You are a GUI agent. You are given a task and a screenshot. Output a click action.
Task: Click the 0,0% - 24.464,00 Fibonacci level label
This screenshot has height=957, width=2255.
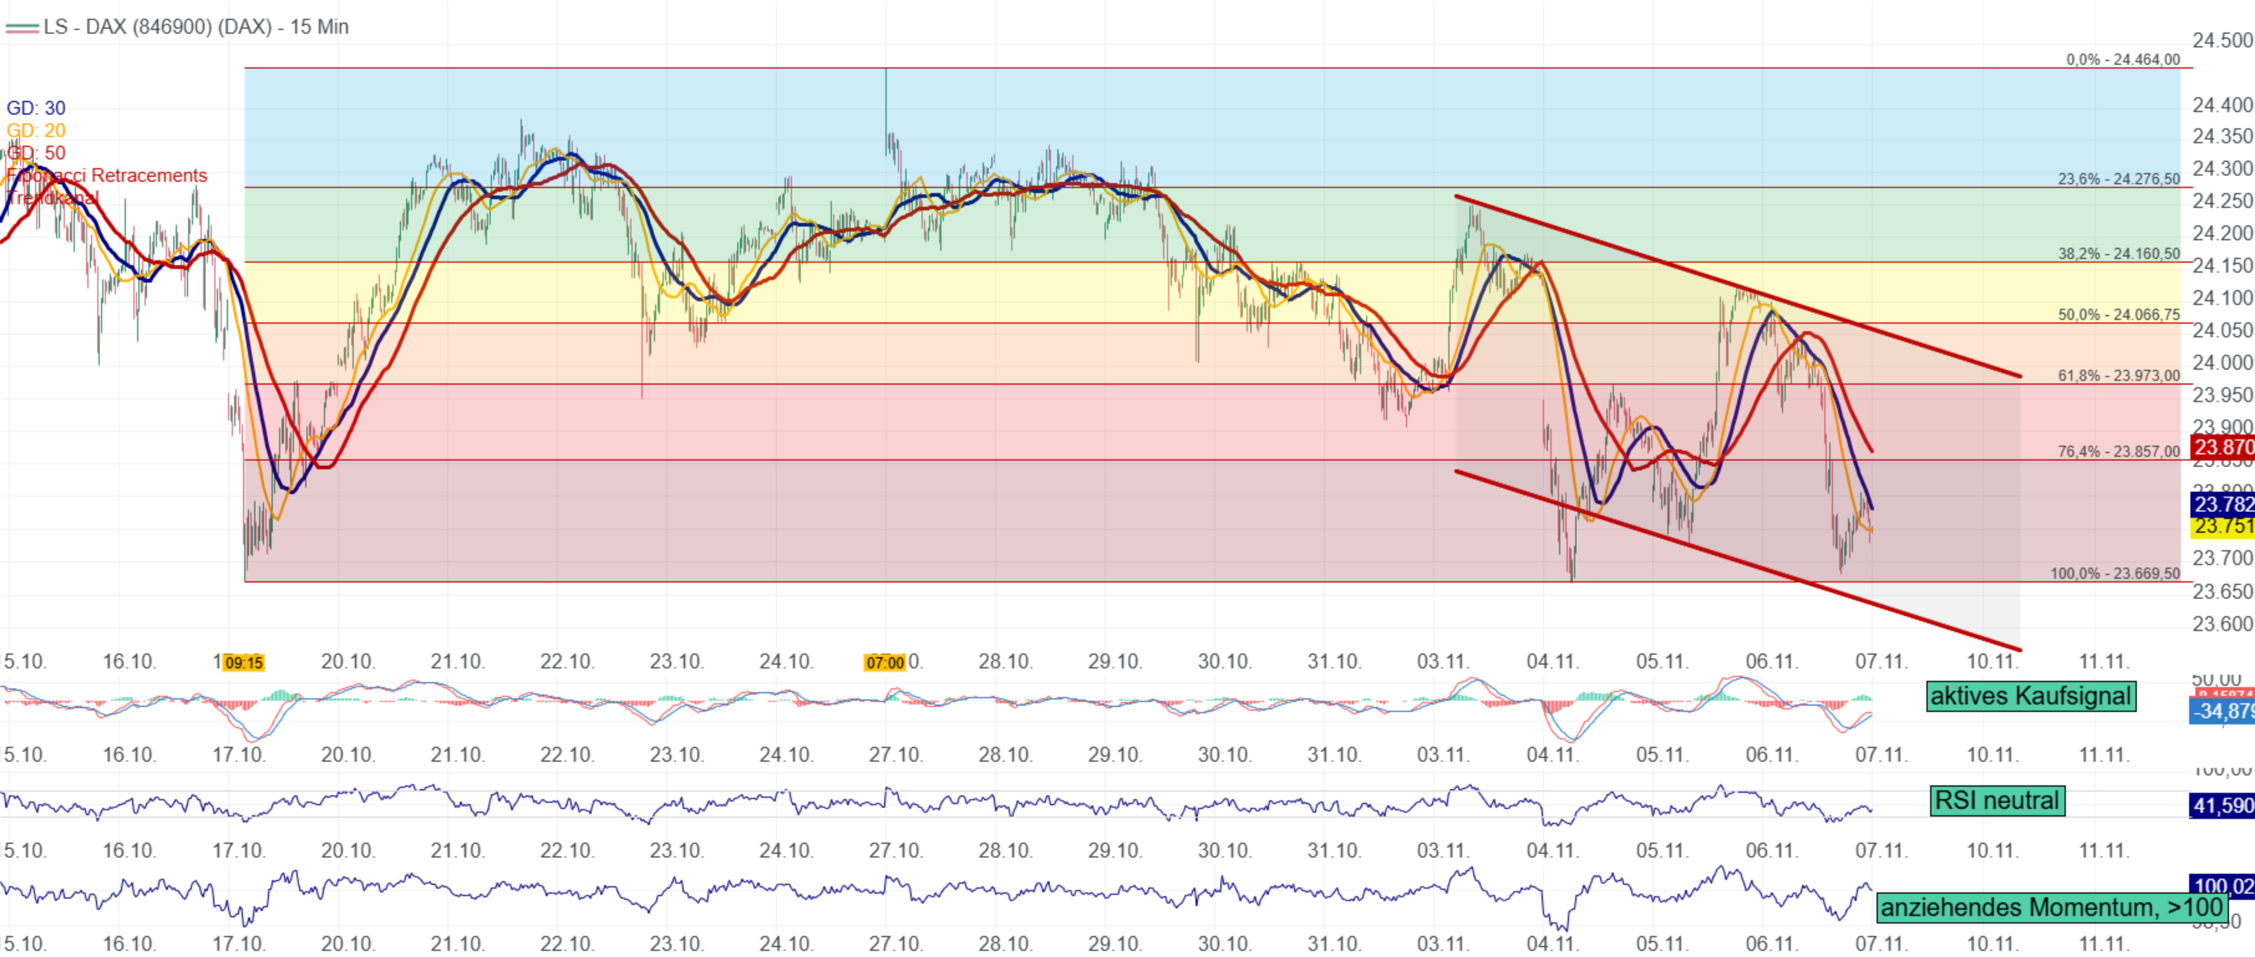pyautogui.click(x=2123, y=60)
